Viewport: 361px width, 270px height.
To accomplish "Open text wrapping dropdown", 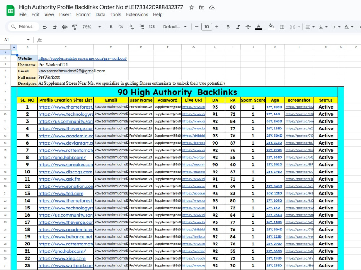I will tap(336, 27).
